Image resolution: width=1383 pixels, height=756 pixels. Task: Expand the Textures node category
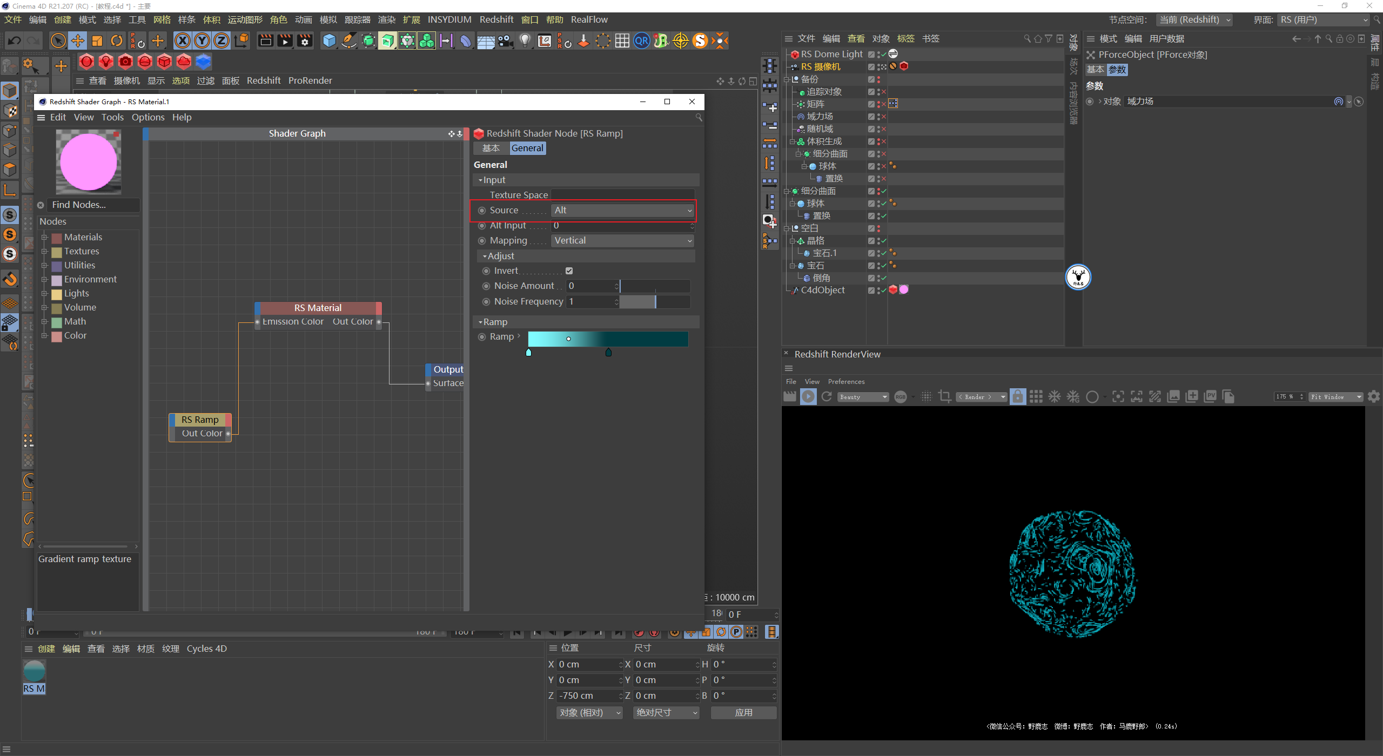pyautogui.click(x=45, y=252)
